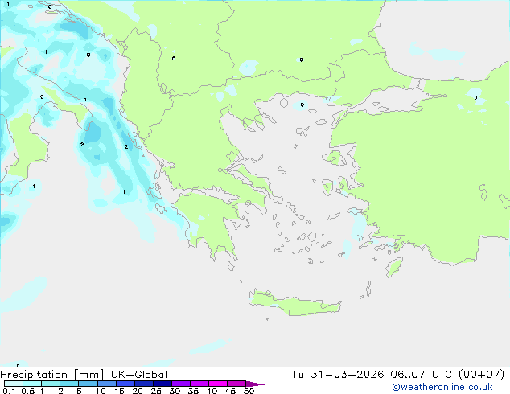Click the '20' legend label
The width and height of the screenshot is (510, 394).
(x=138, y=391)
